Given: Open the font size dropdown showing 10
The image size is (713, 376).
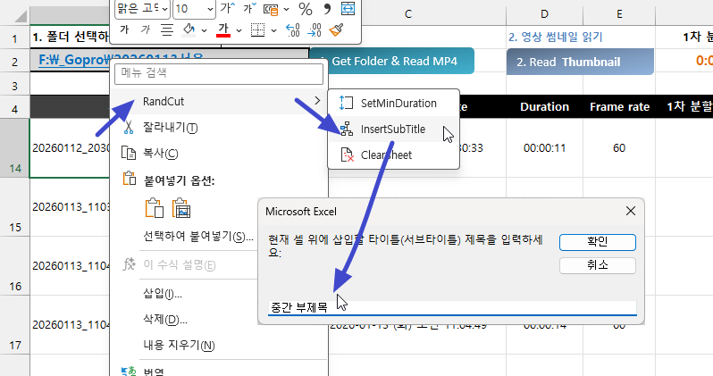Looking at the screenshot, I should pos(210,9).
